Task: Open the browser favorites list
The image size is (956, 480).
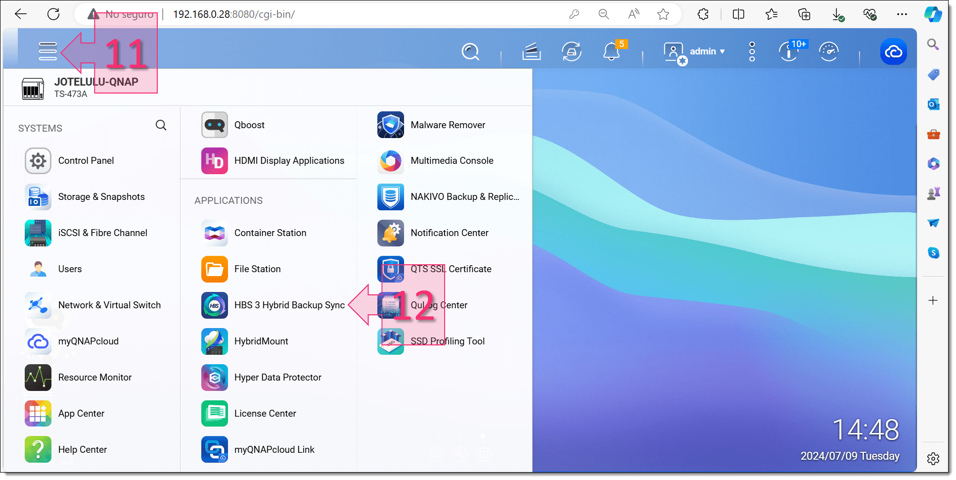Action: (771, 14)
